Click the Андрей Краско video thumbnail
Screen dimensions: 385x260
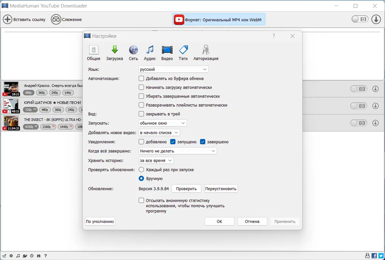point(11,89)
